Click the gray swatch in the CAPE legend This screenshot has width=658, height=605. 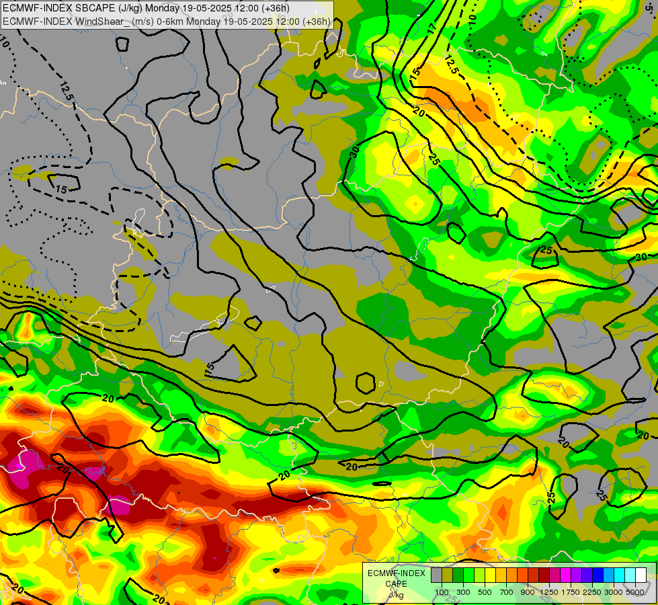coord(436,575)
